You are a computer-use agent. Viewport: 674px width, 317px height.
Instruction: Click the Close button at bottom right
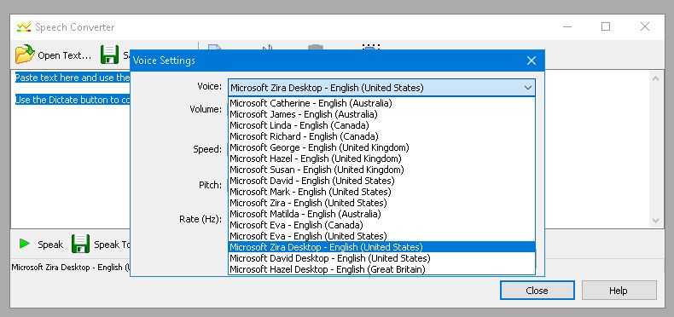[x=537, y=291]
